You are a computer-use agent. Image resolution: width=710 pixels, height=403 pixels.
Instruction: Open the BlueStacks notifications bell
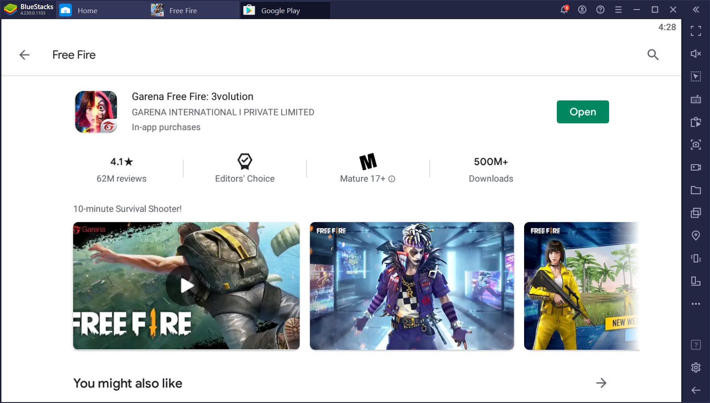click(x=564, y=10)
